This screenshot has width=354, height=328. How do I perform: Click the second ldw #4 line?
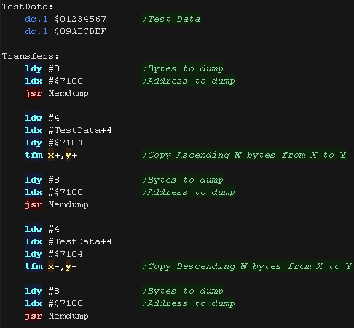pos(42,229)
